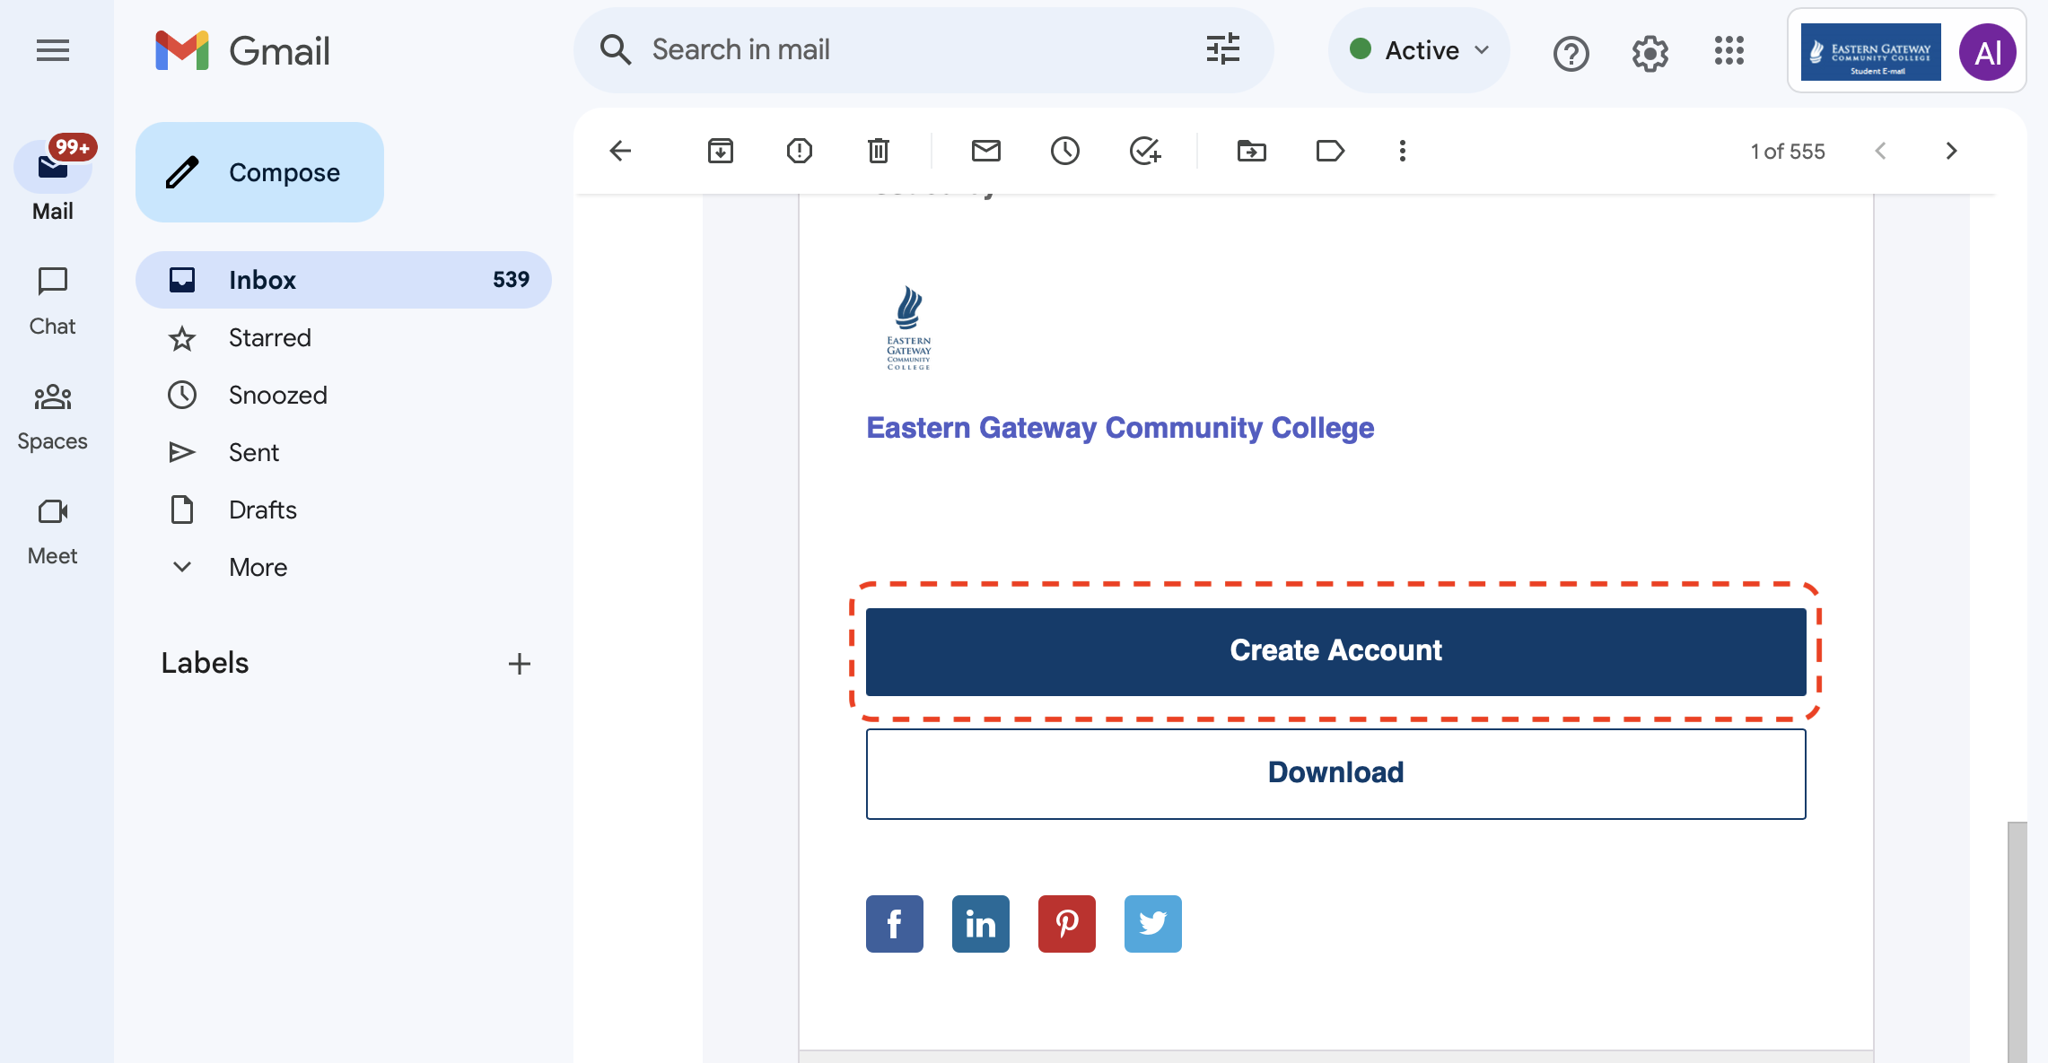The height and width of the screenshot is (1063, 2048).
Task: Show search filter options
Action: [x=1222, y=49]
